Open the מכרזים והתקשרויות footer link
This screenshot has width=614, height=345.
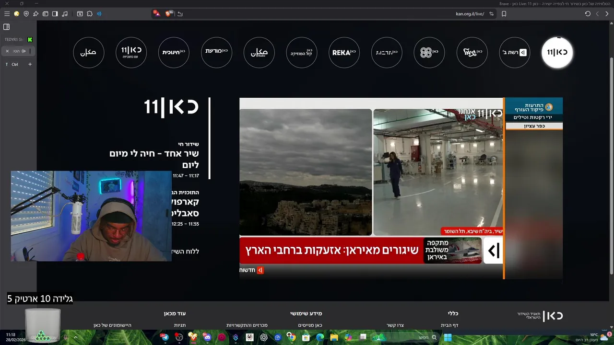[x=247, y=325]
